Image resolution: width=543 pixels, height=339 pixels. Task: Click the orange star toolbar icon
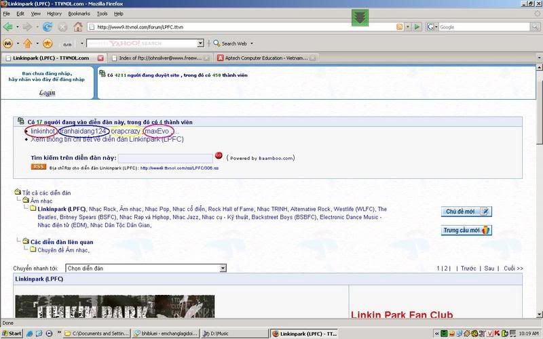[48, 43]
